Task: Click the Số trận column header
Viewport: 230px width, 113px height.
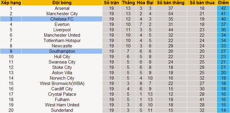Action: coord(111,3)
